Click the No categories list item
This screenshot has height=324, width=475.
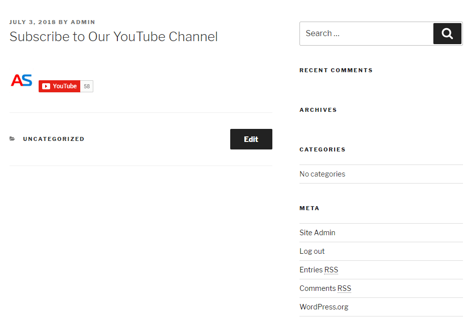[322, 174]
